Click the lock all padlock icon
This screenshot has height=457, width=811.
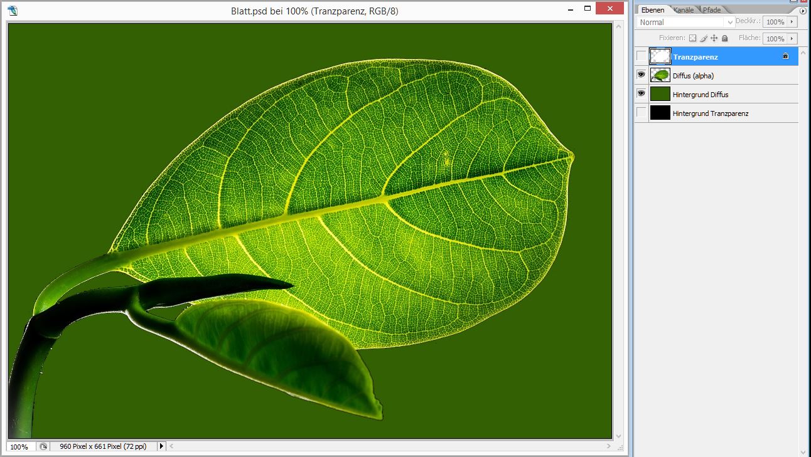pyautogui.click(x=724, y=38)
